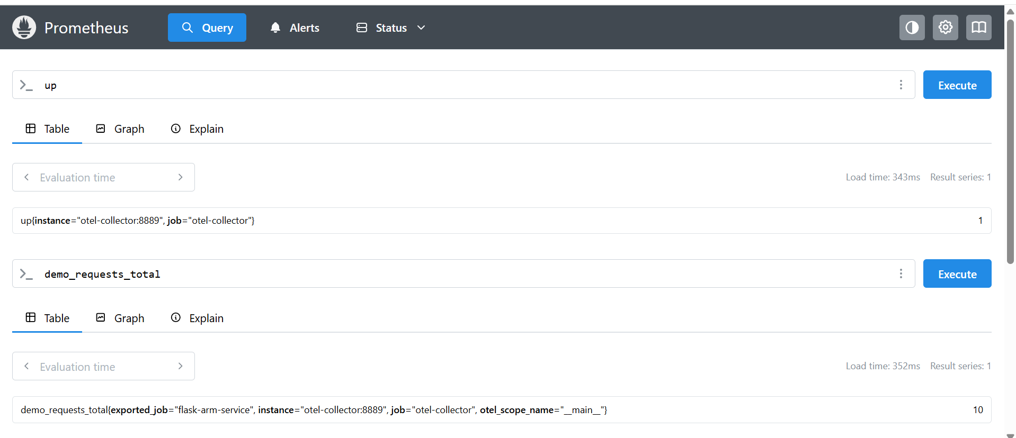
Task: Click the Prometheus flame logo
Action: tap(24, 28)
